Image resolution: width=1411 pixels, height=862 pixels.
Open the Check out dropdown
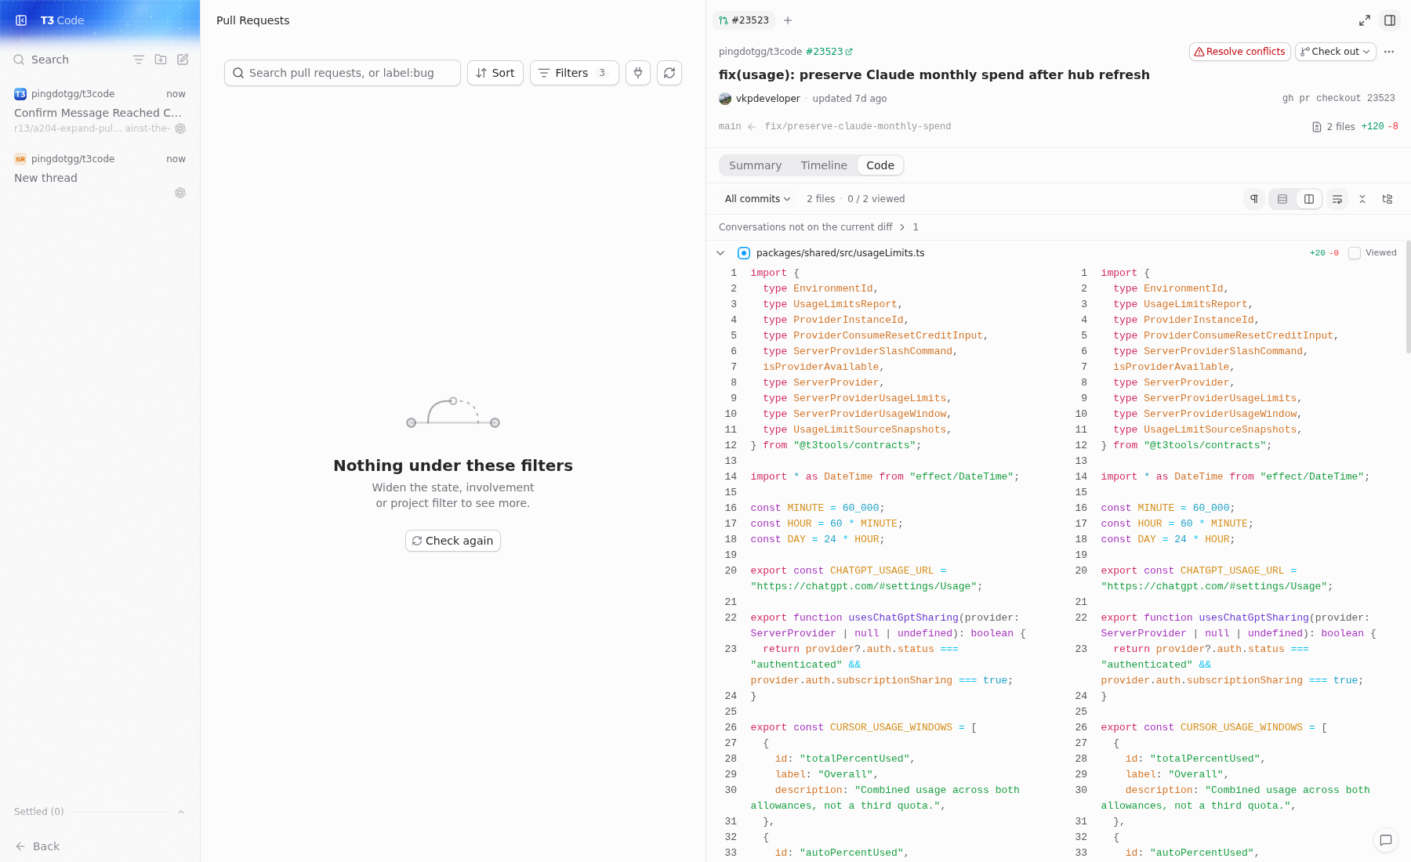pyautogui.click(x=1336, y=52)
